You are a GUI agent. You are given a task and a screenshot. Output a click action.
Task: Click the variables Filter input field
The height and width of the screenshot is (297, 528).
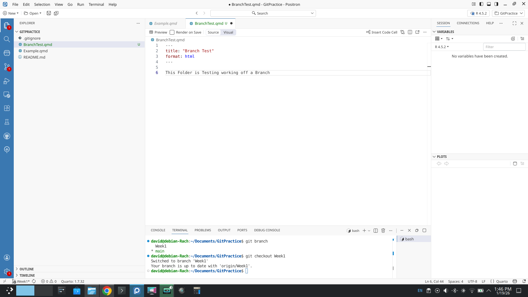(x=504, y=47)
